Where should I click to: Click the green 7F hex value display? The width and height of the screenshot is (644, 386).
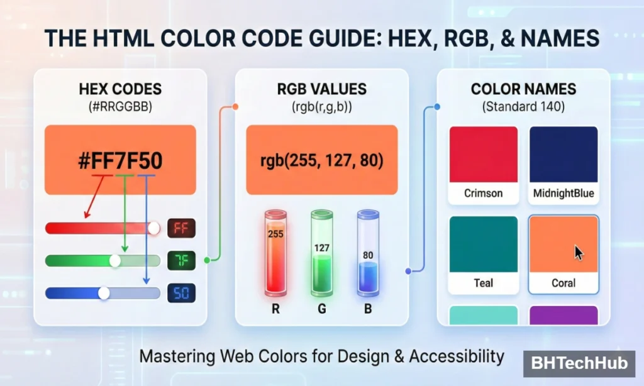click(x=180, y=260)
